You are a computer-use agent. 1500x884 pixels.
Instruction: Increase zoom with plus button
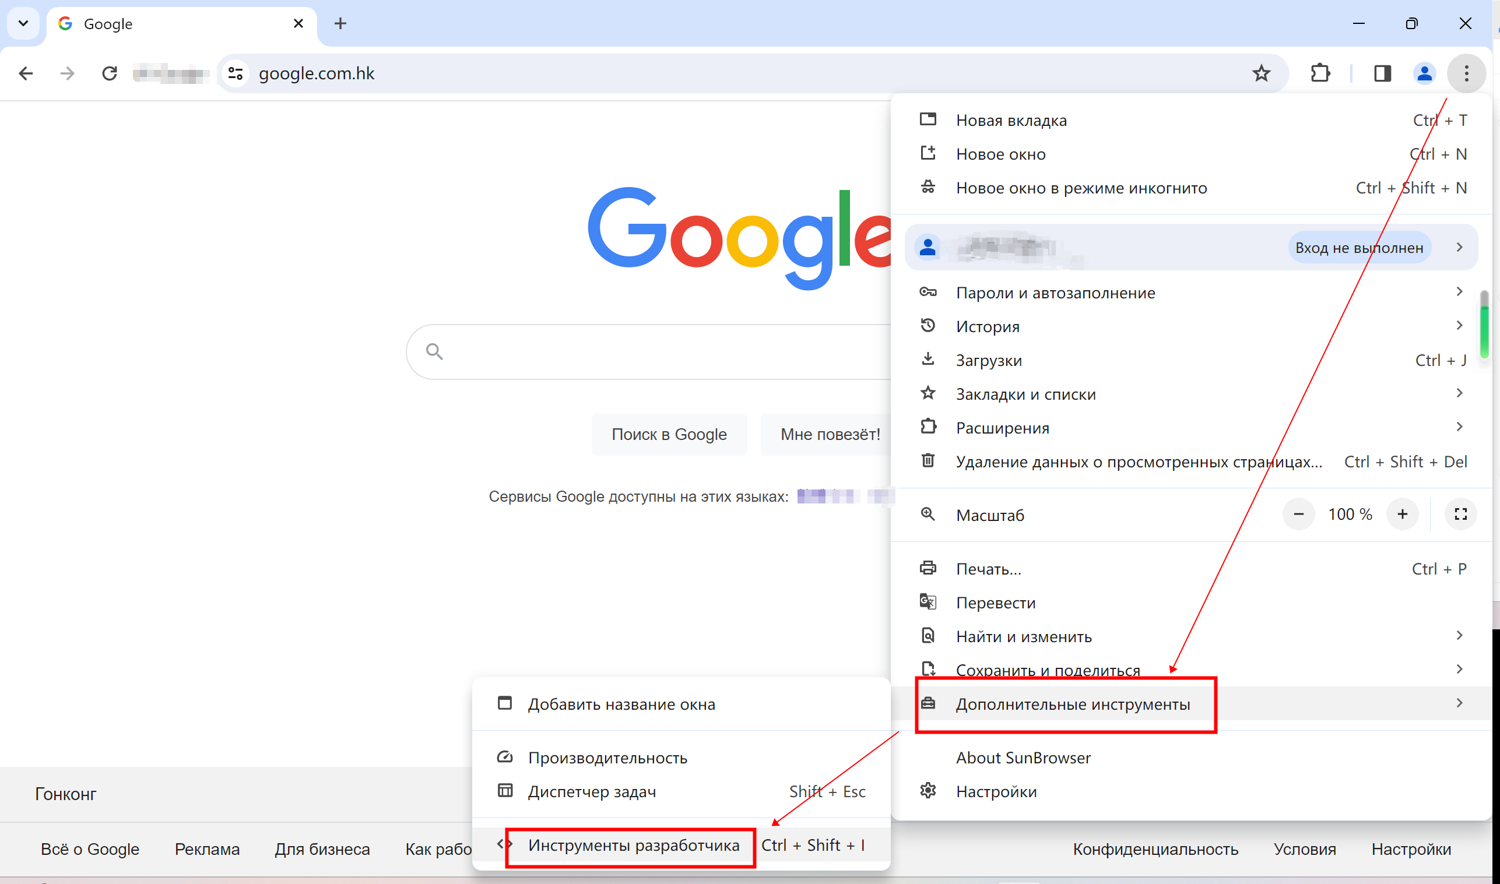(x=1402, y=514)
